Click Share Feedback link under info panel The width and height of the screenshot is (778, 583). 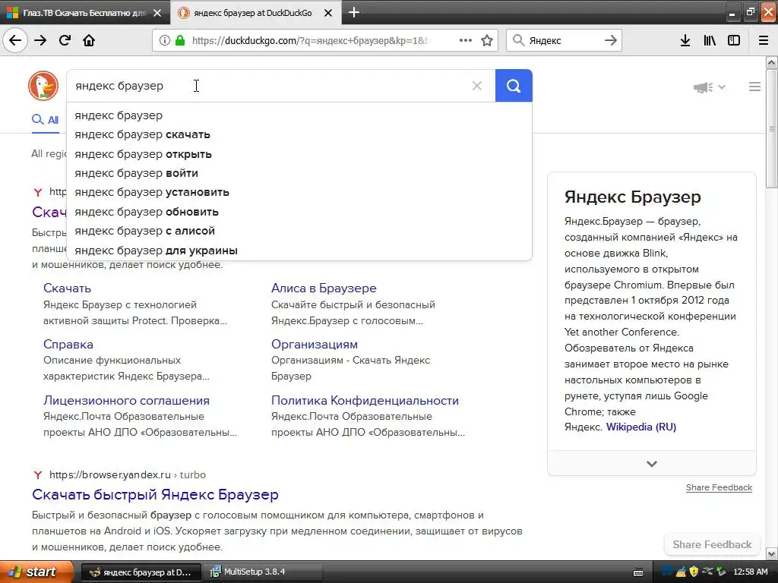pyautogui.click(x=719, y=487)
